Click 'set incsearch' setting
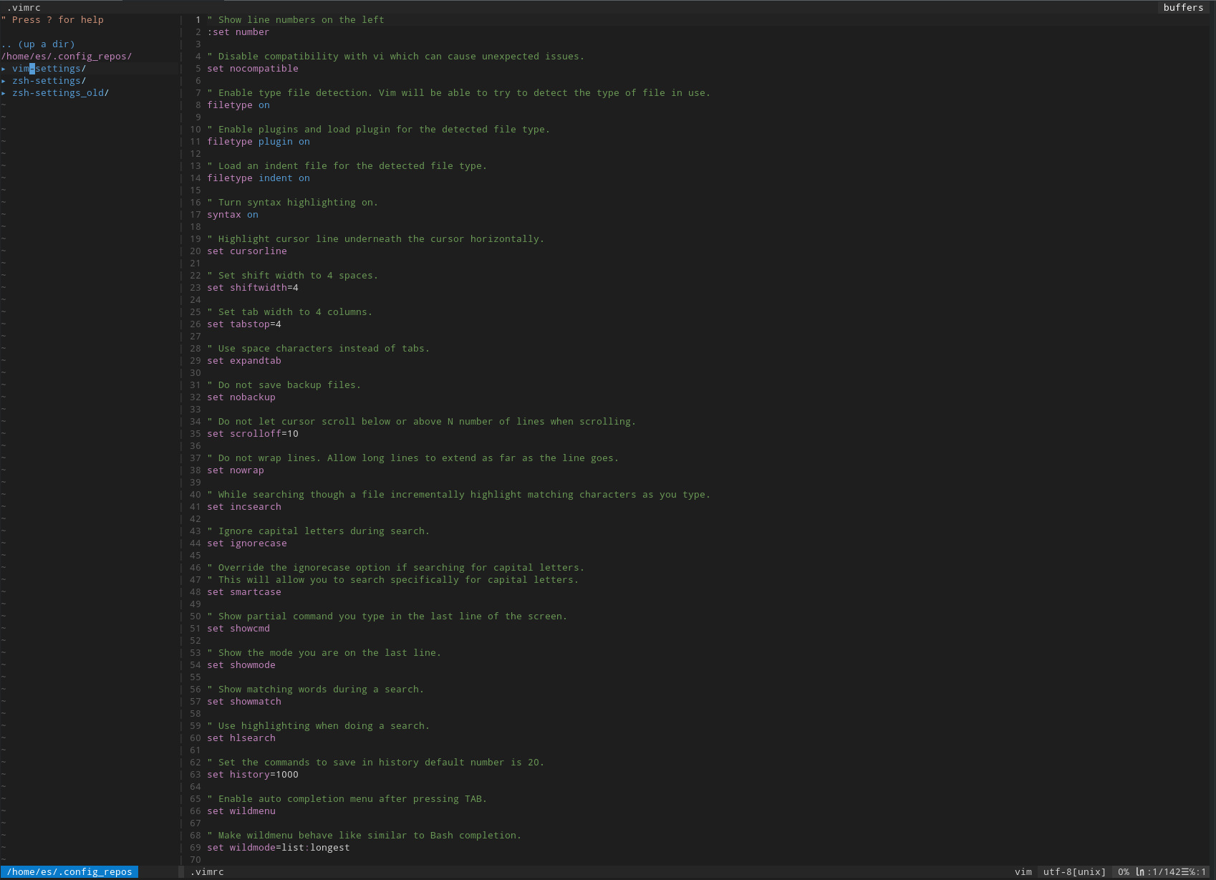1216x880 pixels. coord(244,507)
